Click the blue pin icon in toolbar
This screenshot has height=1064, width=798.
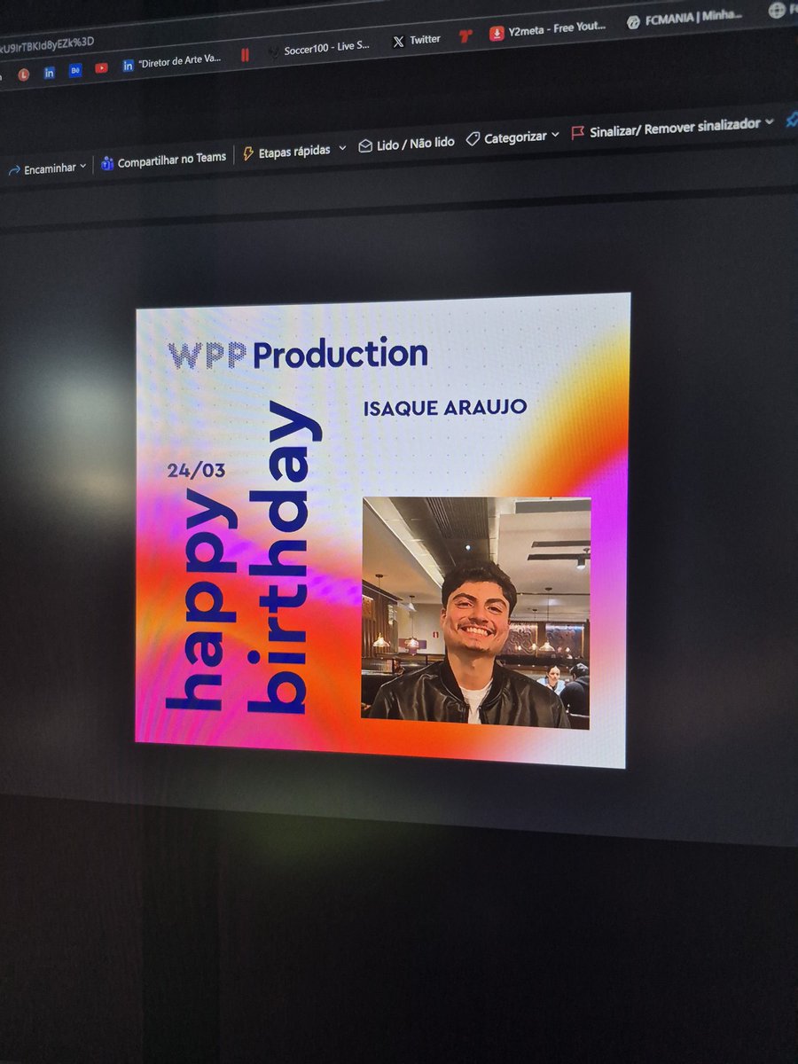coord(792,120)
